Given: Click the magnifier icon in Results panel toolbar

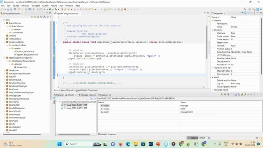Looking at the screenshot, I should click(221, 95).
